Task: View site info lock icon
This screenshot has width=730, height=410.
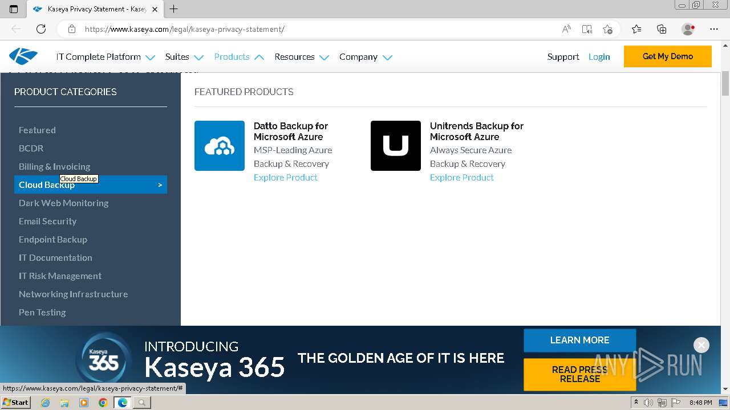Action: pyautogui.click(x=72, y=29)
